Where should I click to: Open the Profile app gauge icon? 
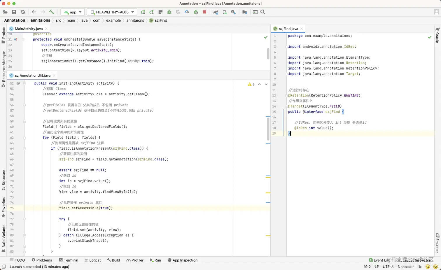pyautogui.click(x=187, y=12)
